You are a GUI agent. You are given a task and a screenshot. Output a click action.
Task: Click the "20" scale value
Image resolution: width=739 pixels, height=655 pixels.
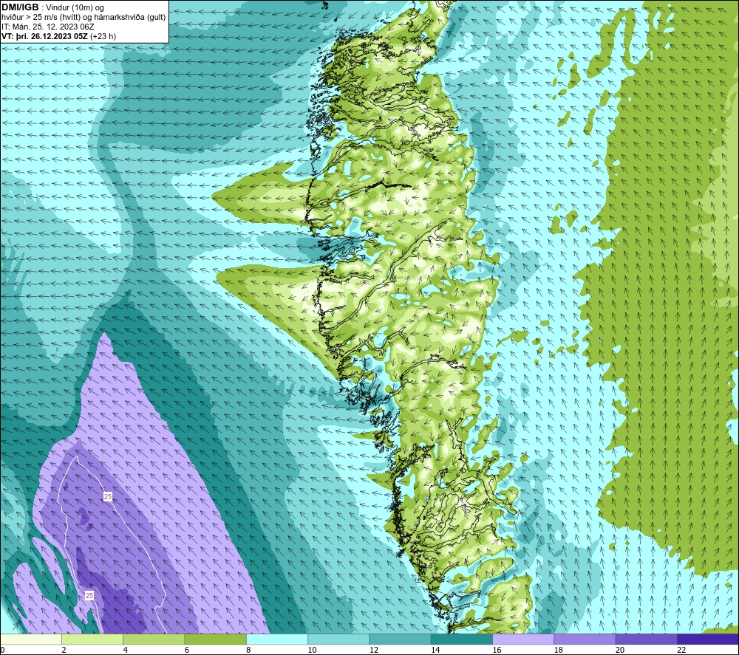[620, 651]
